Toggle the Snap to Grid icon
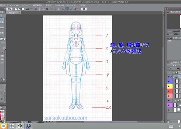This screenshot has height=129, width=181. [71, 9]
